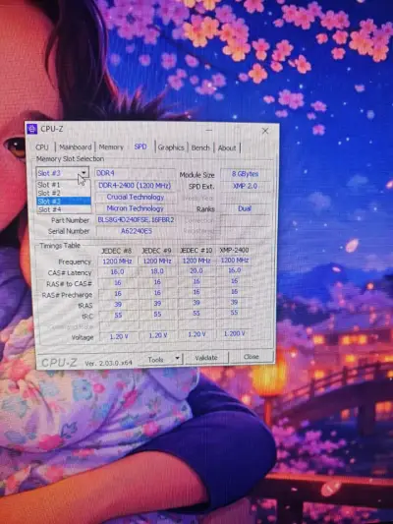The image size is (393, 524).
Task: Click the serial number A62240E5
Action: (137, 231)
